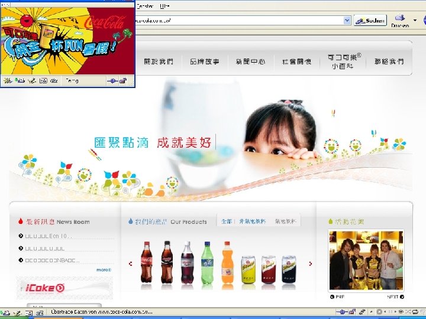
Task: Expand the address bar history dropdown
Action: coord(347,20)
